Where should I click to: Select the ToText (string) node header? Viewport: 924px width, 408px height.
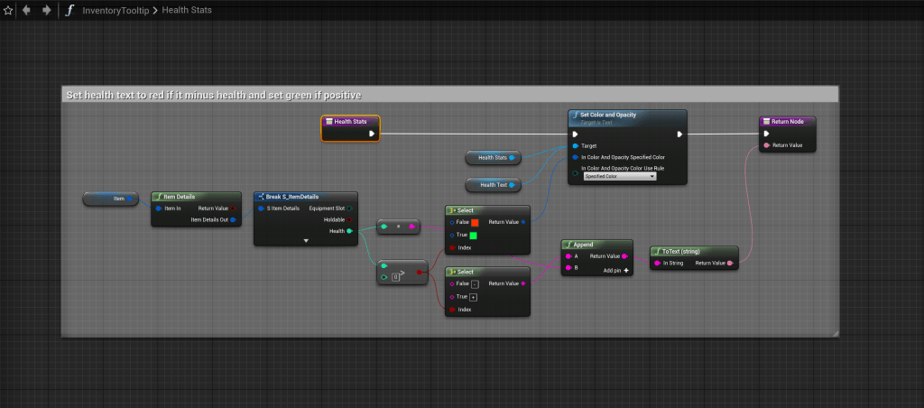coord(693,251)
